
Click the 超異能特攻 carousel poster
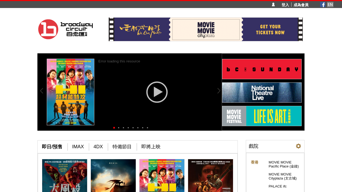point(71,92)
